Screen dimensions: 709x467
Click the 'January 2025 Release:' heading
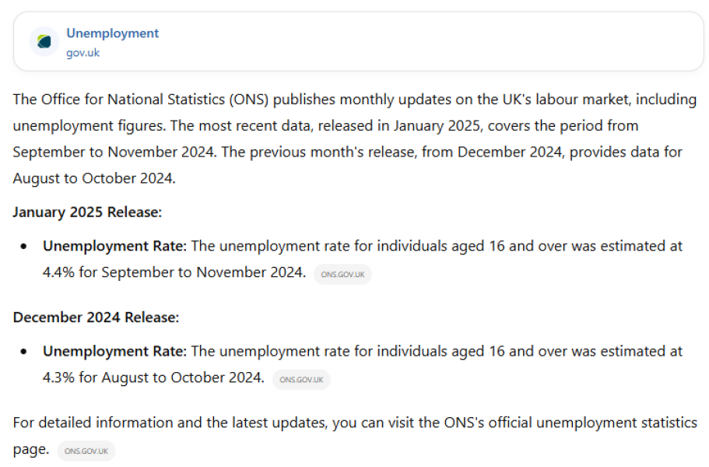87,212
